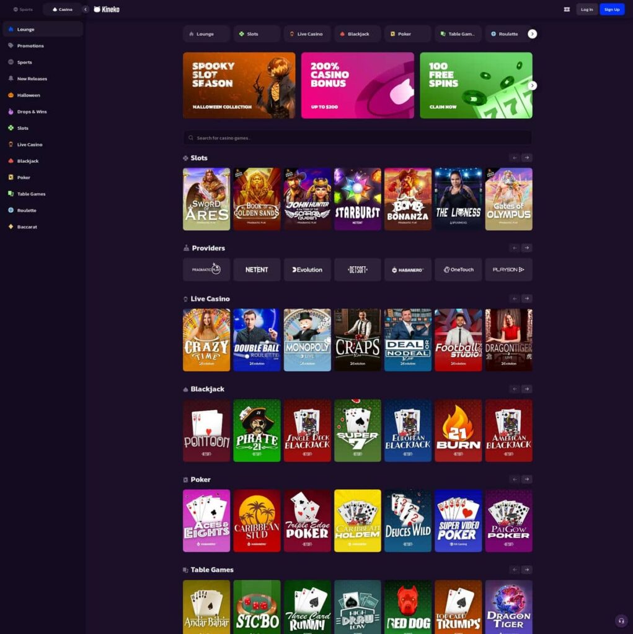Select the Live Casino category tab
The height and width of the screenshot is (634, 633).
pos(307,34)
